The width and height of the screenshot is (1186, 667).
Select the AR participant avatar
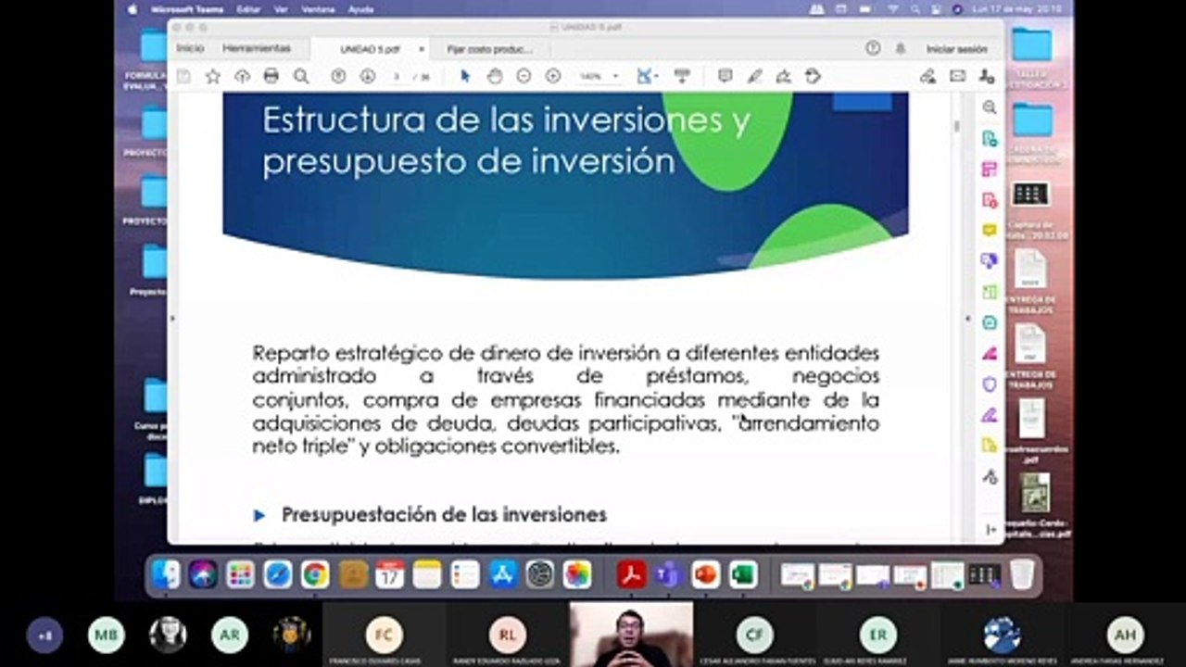tap(230, 636)
